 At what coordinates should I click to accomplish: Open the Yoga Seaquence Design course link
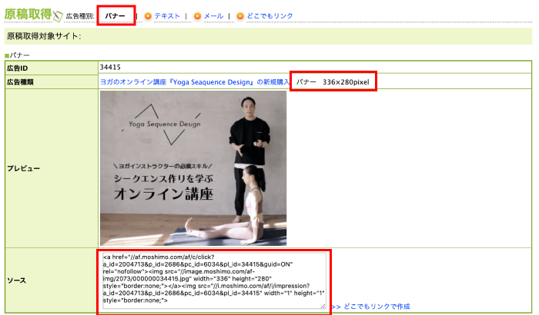(x=193, y=81)
